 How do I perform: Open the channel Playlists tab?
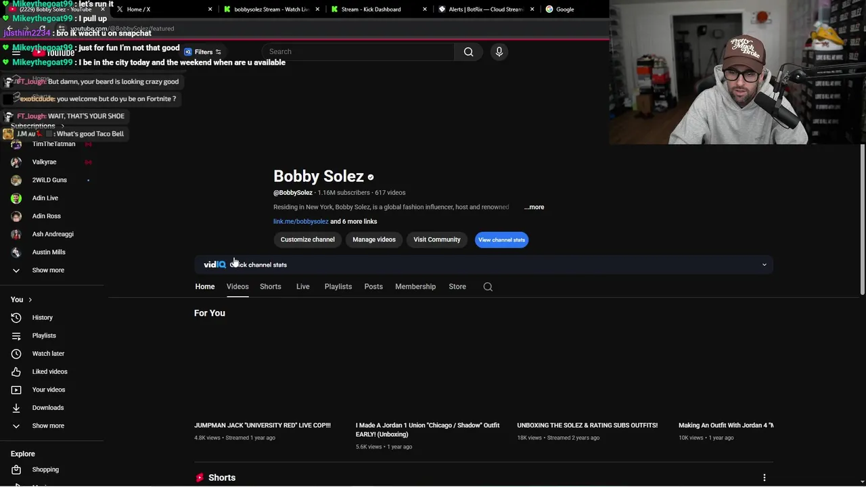click(x=338, y=287)
